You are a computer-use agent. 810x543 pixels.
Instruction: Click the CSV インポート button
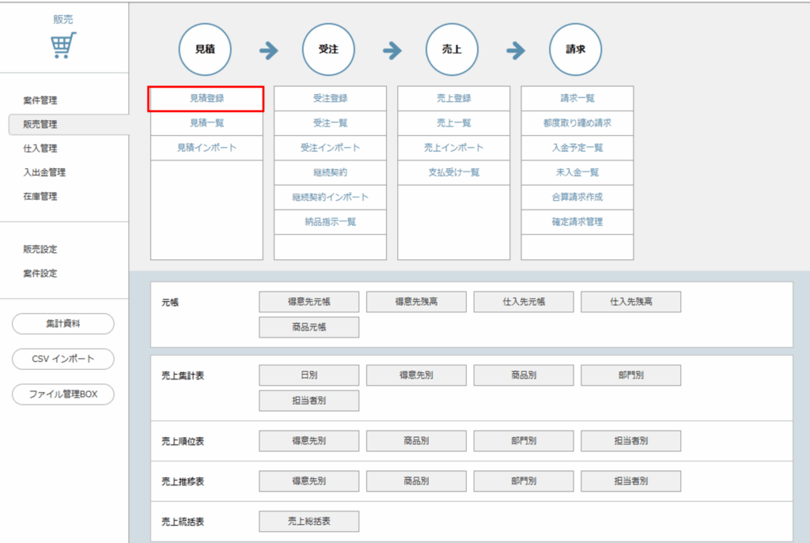pyautogui.click(x=63, y=359)
